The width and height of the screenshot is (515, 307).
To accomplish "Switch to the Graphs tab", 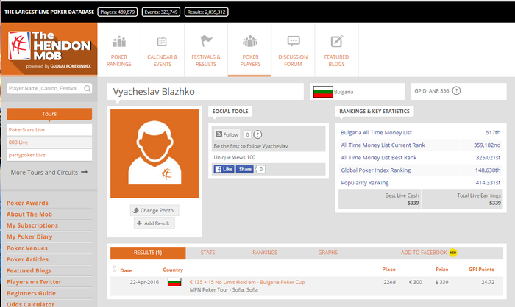I will [328, 253].
